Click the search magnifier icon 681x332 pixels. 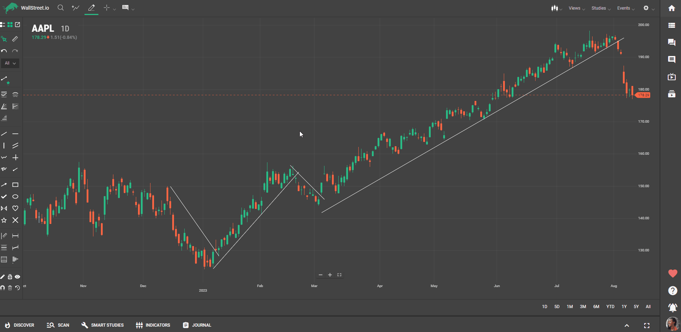tap(61, 8)
